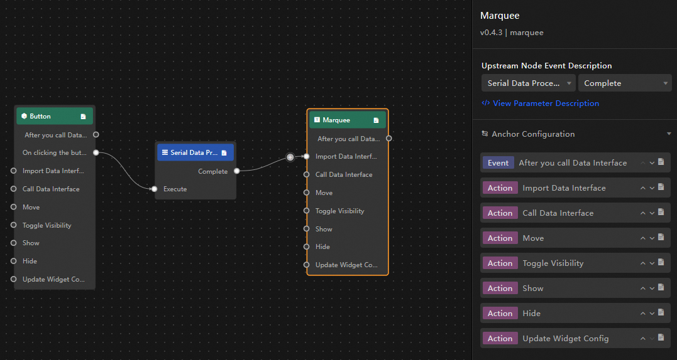Move the Show action row up
Image resolution: width=677 pixels, height=360 pixels.
pos(643,289)
